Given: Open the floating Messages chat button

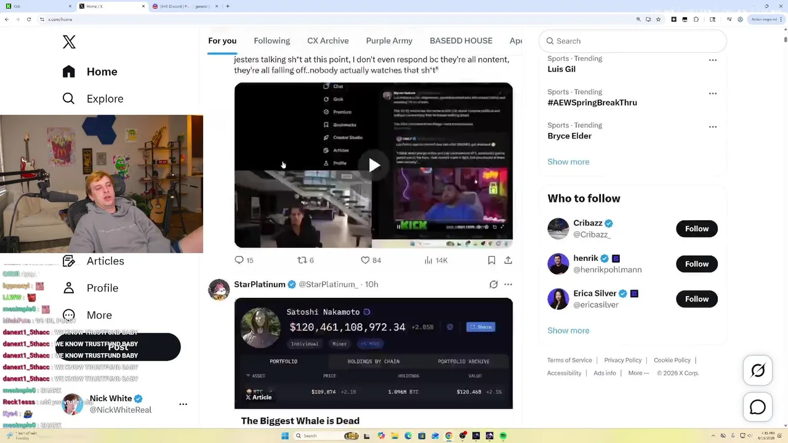Looking at the screenshot, I should pyautogui.click(x=758, y=407).
